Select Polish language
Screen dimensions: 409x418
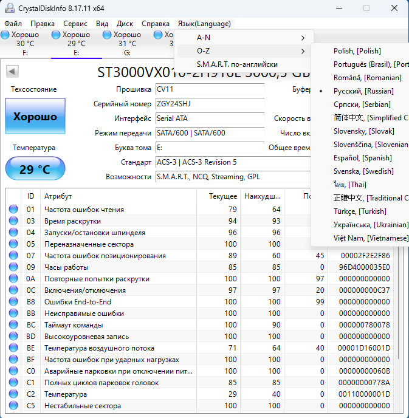tap(360, 51)
